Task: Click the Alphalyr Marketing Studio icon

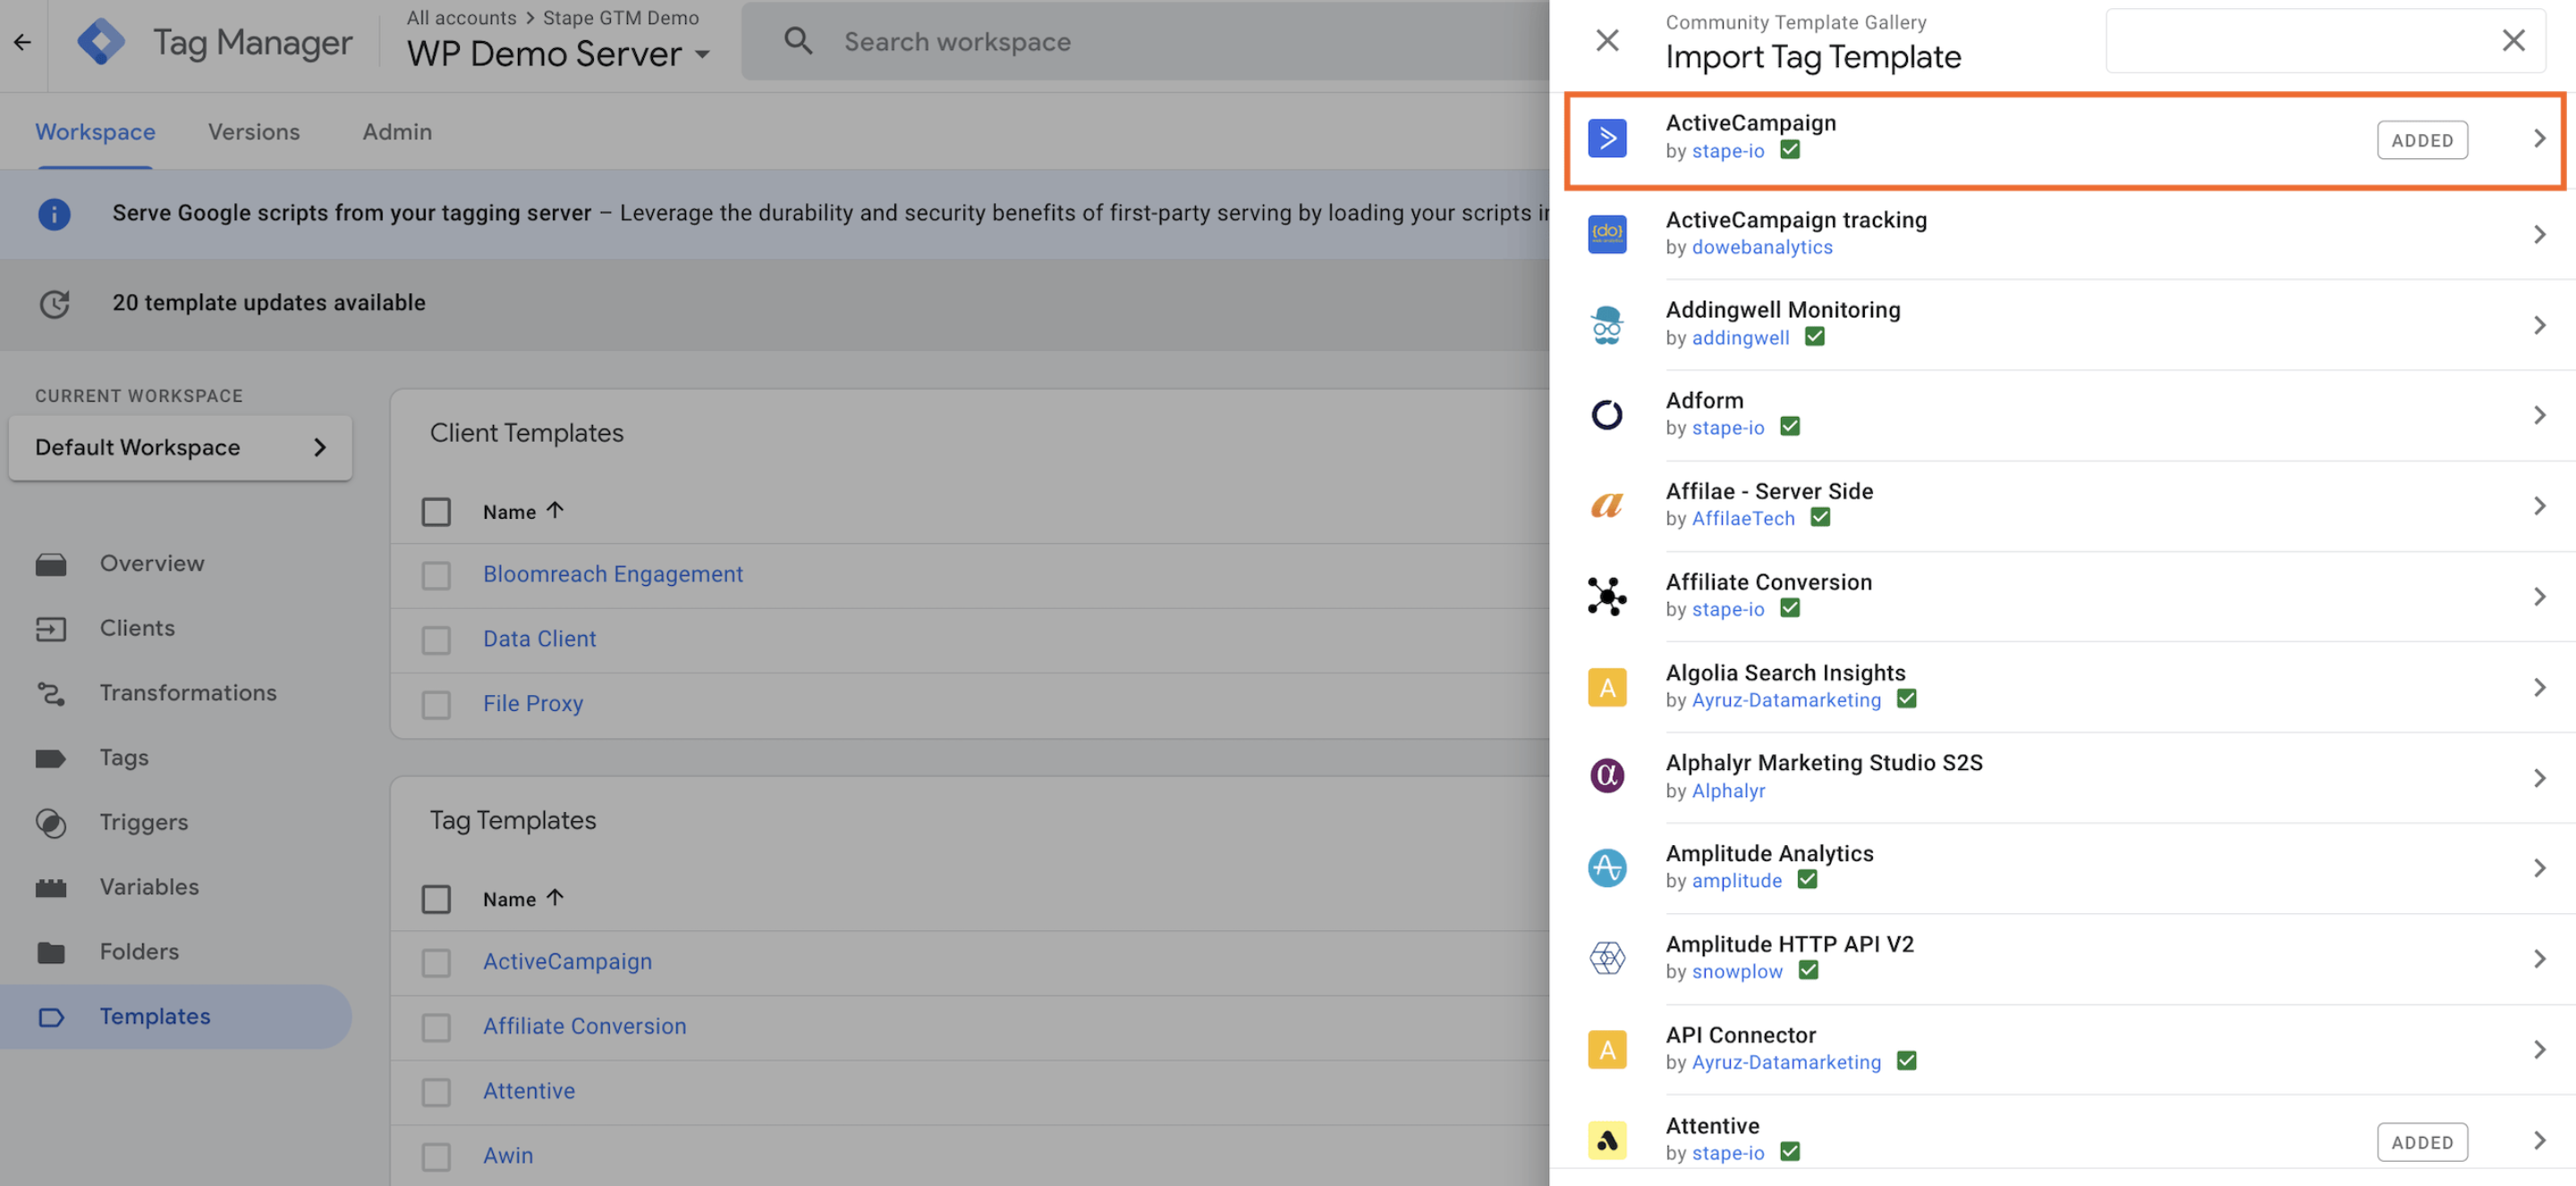Action: (1607, 777)
